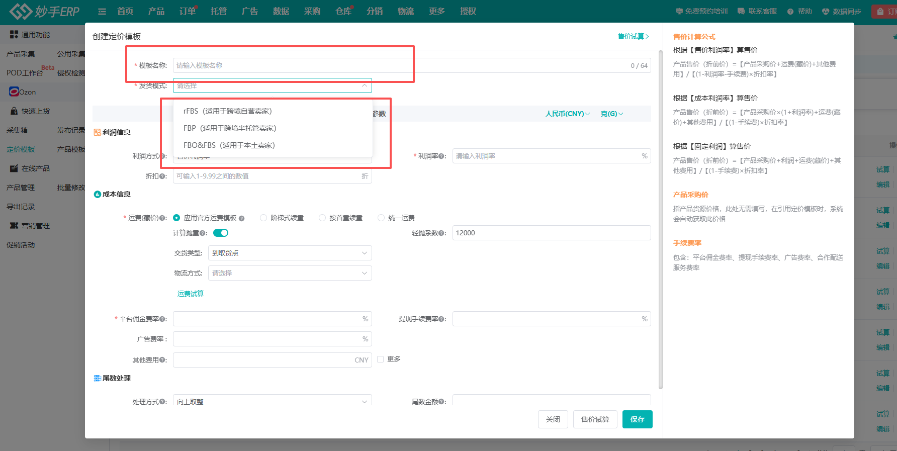Select FBO&FBS option for local sellers
The image size is (897, 451).
pos(229,145)
